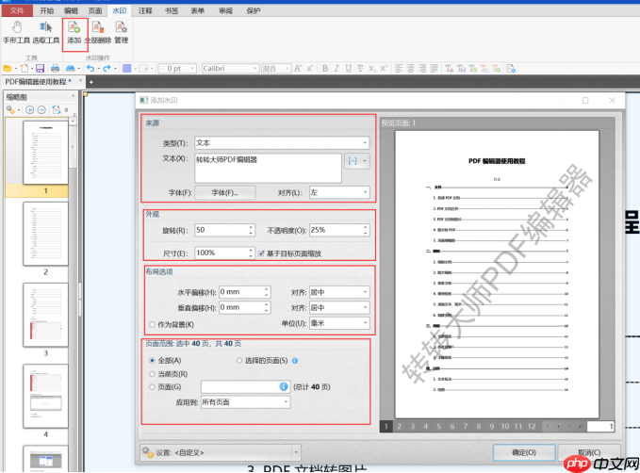
Task: Open the watermark Type dropdown
Action: 282,143
